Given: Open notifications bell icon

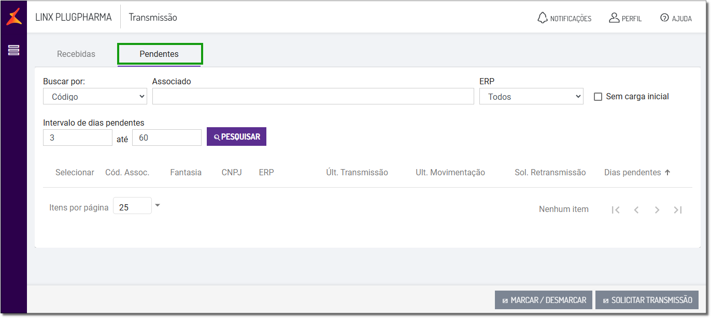Looking at the screenshot, I should tap(543, 18).
